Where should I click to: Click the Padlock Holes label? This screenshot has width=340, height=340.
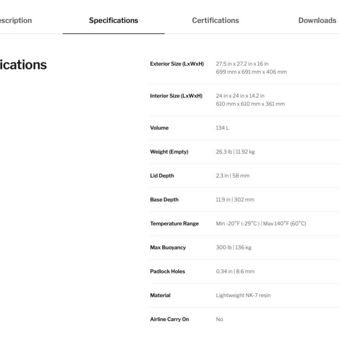click(x=168, y=272)
